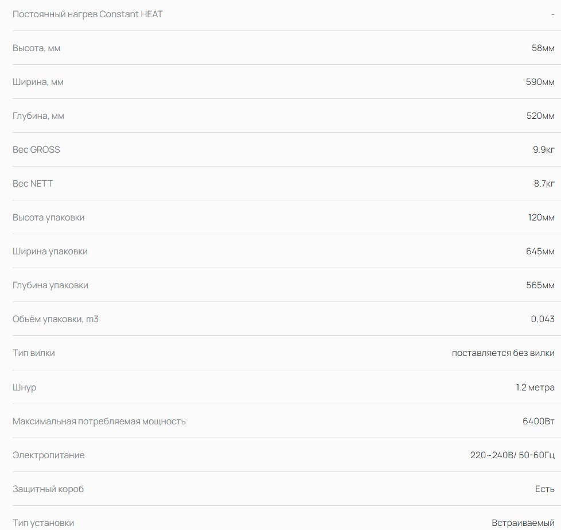
Task: Select the Ширина, мм label
Action: point(38,82)
